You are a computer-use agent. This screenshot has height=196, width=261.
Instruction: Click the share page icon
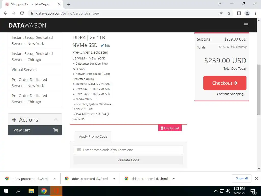tap(221, 13)
